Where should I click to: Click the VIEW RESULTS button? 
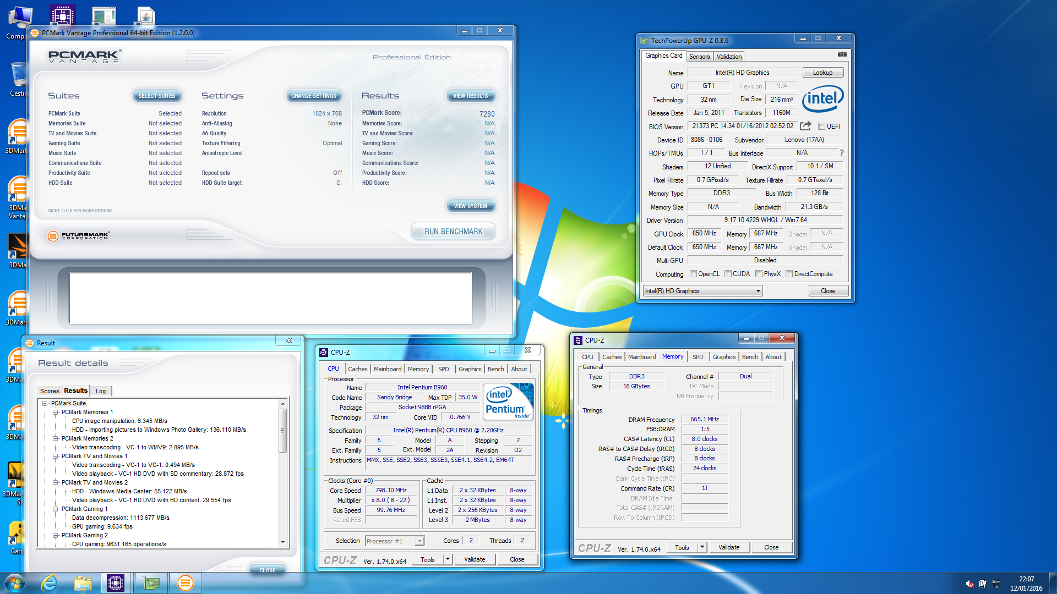(471, 96)
